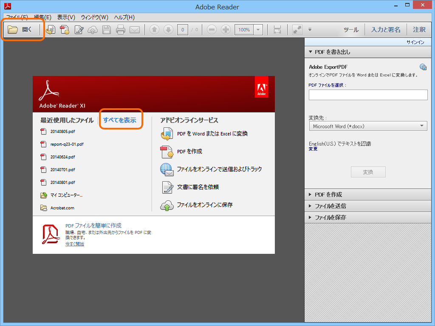Click the Save floppy disk icon
Viewport: 435px width, 326px height.
[107, 30]
